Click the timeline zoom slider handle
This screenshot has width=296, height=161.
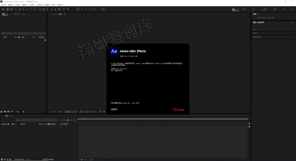[82, 159]
